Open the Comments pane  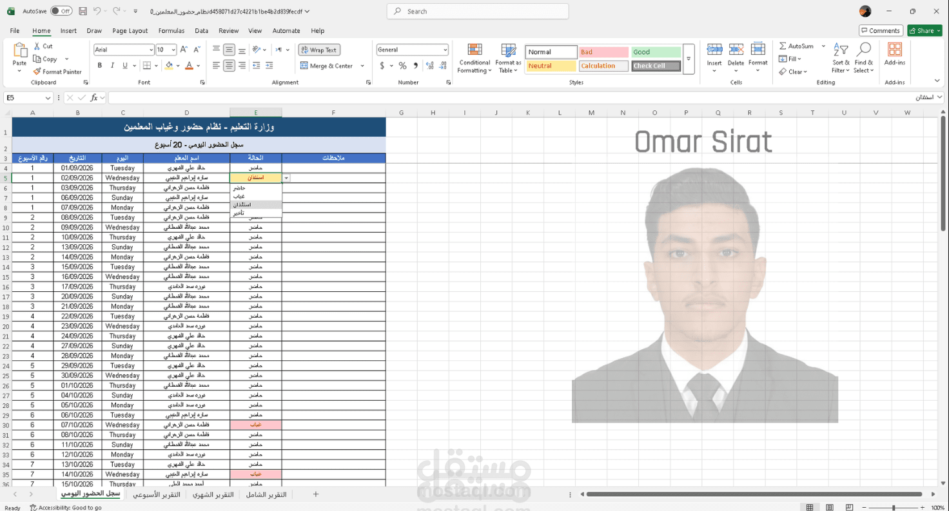[881, 30]
